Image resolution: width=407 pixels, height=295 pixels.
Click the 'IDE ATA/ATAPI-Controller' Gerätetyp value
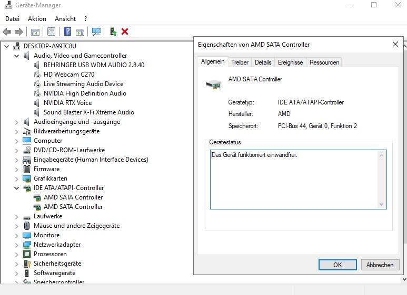[x=311, y=102]
